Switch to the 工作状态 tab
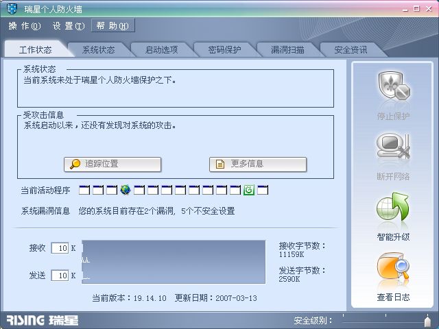Viewport: 439px width, 329px height. pyautogui.click(x=36, y=50)
